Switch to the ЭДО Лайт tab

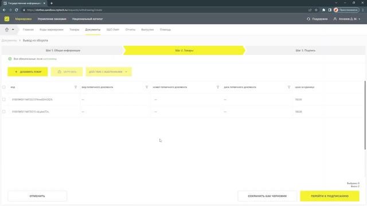113,30
